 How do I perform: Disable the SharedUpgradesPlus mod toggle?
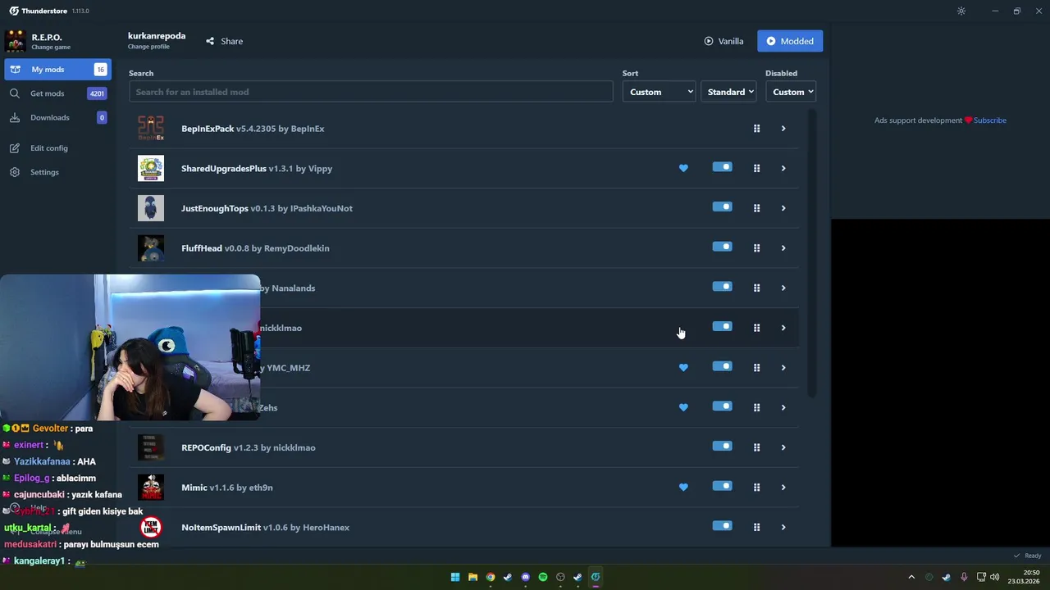[722, 167]
